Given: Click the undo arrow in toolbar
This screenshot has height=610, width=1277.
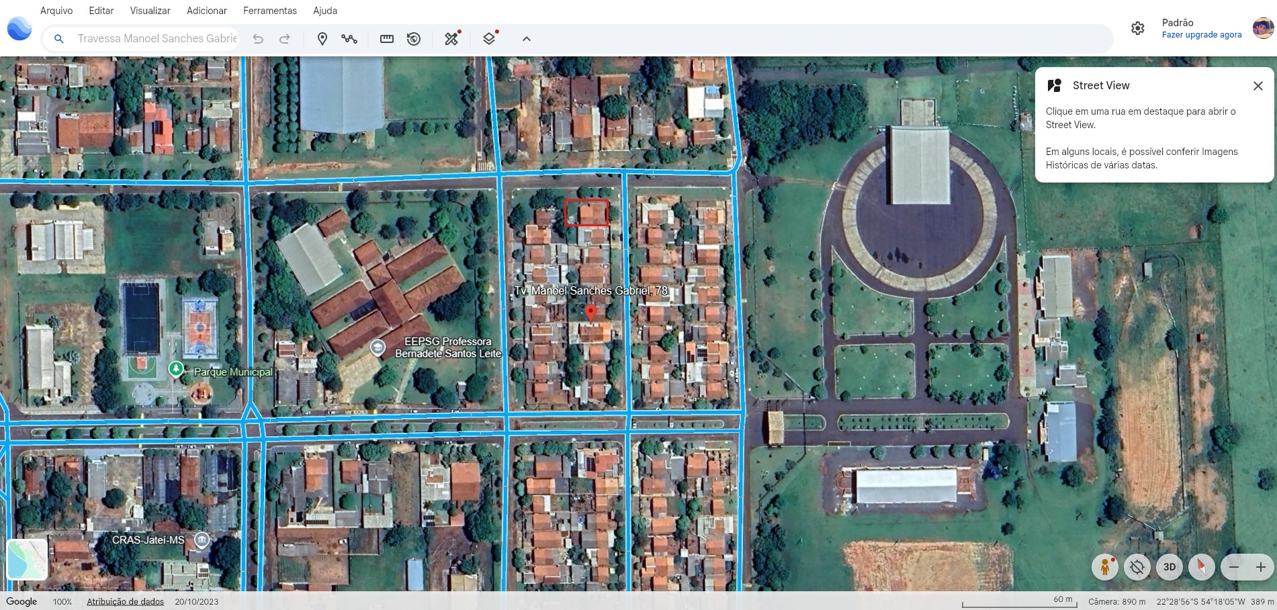Looking at the screenshot, I should click(x=258, y=39).
